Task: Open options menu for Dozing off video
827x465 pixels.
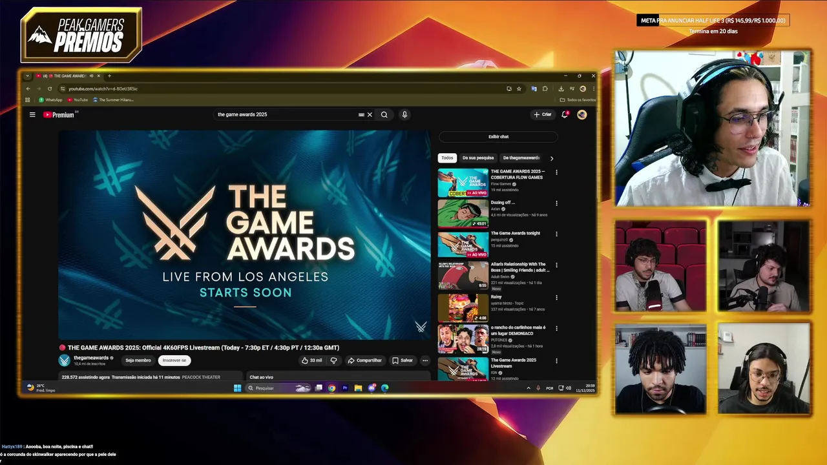Action: pyautogui.click(x=556, y=203)
